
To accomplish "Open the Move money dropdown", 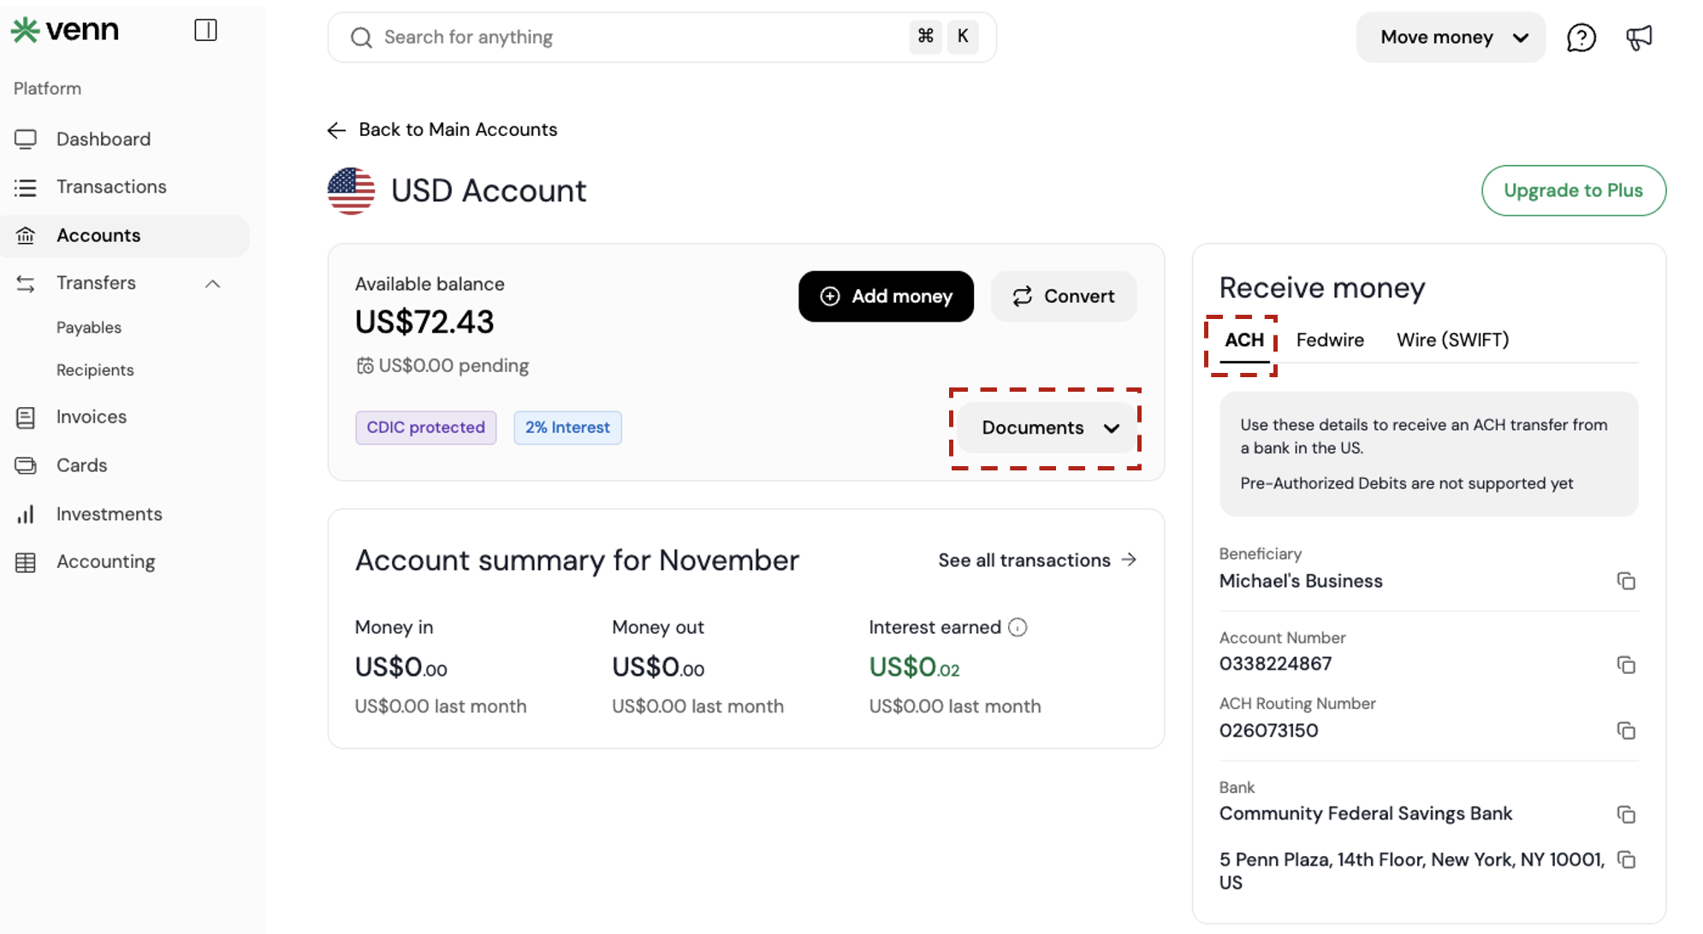I will coord(1451,38).
